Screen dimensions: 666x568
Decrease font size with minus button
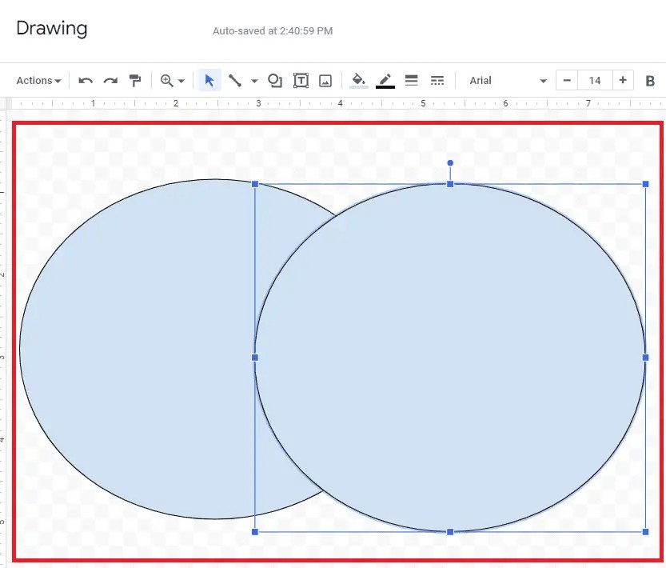pos(567,80)
